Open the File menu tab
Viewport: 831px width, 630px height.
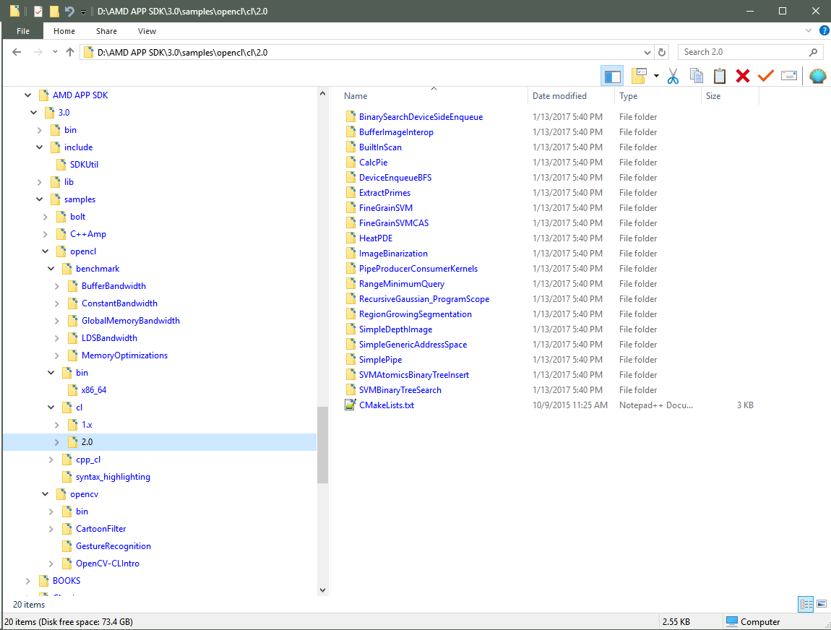(23, 31)
